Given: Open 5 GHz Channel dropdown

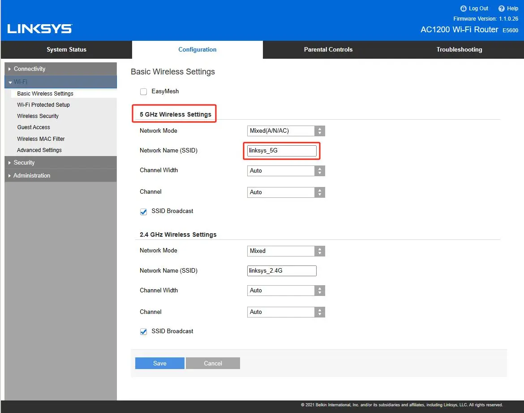Looking at the screenshot, I should [x=286, y=192].
